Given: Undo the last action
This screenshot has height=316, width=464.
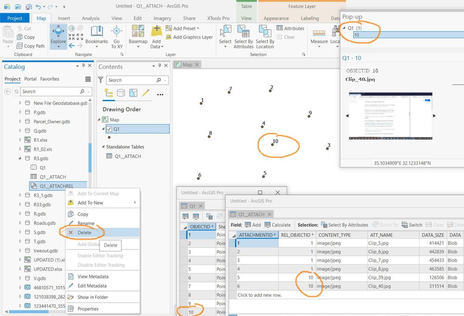Looking at the screenshot, I should click(38, 6).
